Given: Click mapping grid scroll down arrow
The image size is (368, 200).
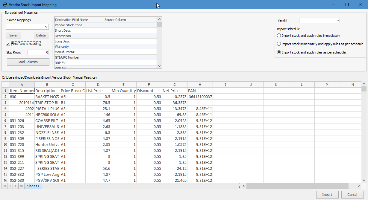Looking at the screenshot, I should coord(160,66).
